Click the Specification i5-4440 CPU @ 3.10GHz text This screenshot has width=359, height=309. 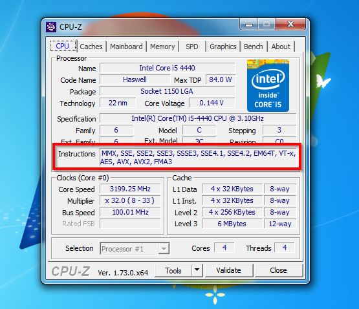[x=198, y=118]
